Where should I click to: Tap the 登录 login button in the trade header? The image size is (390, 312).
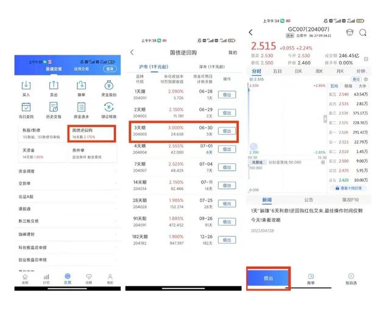coord(110,69)
